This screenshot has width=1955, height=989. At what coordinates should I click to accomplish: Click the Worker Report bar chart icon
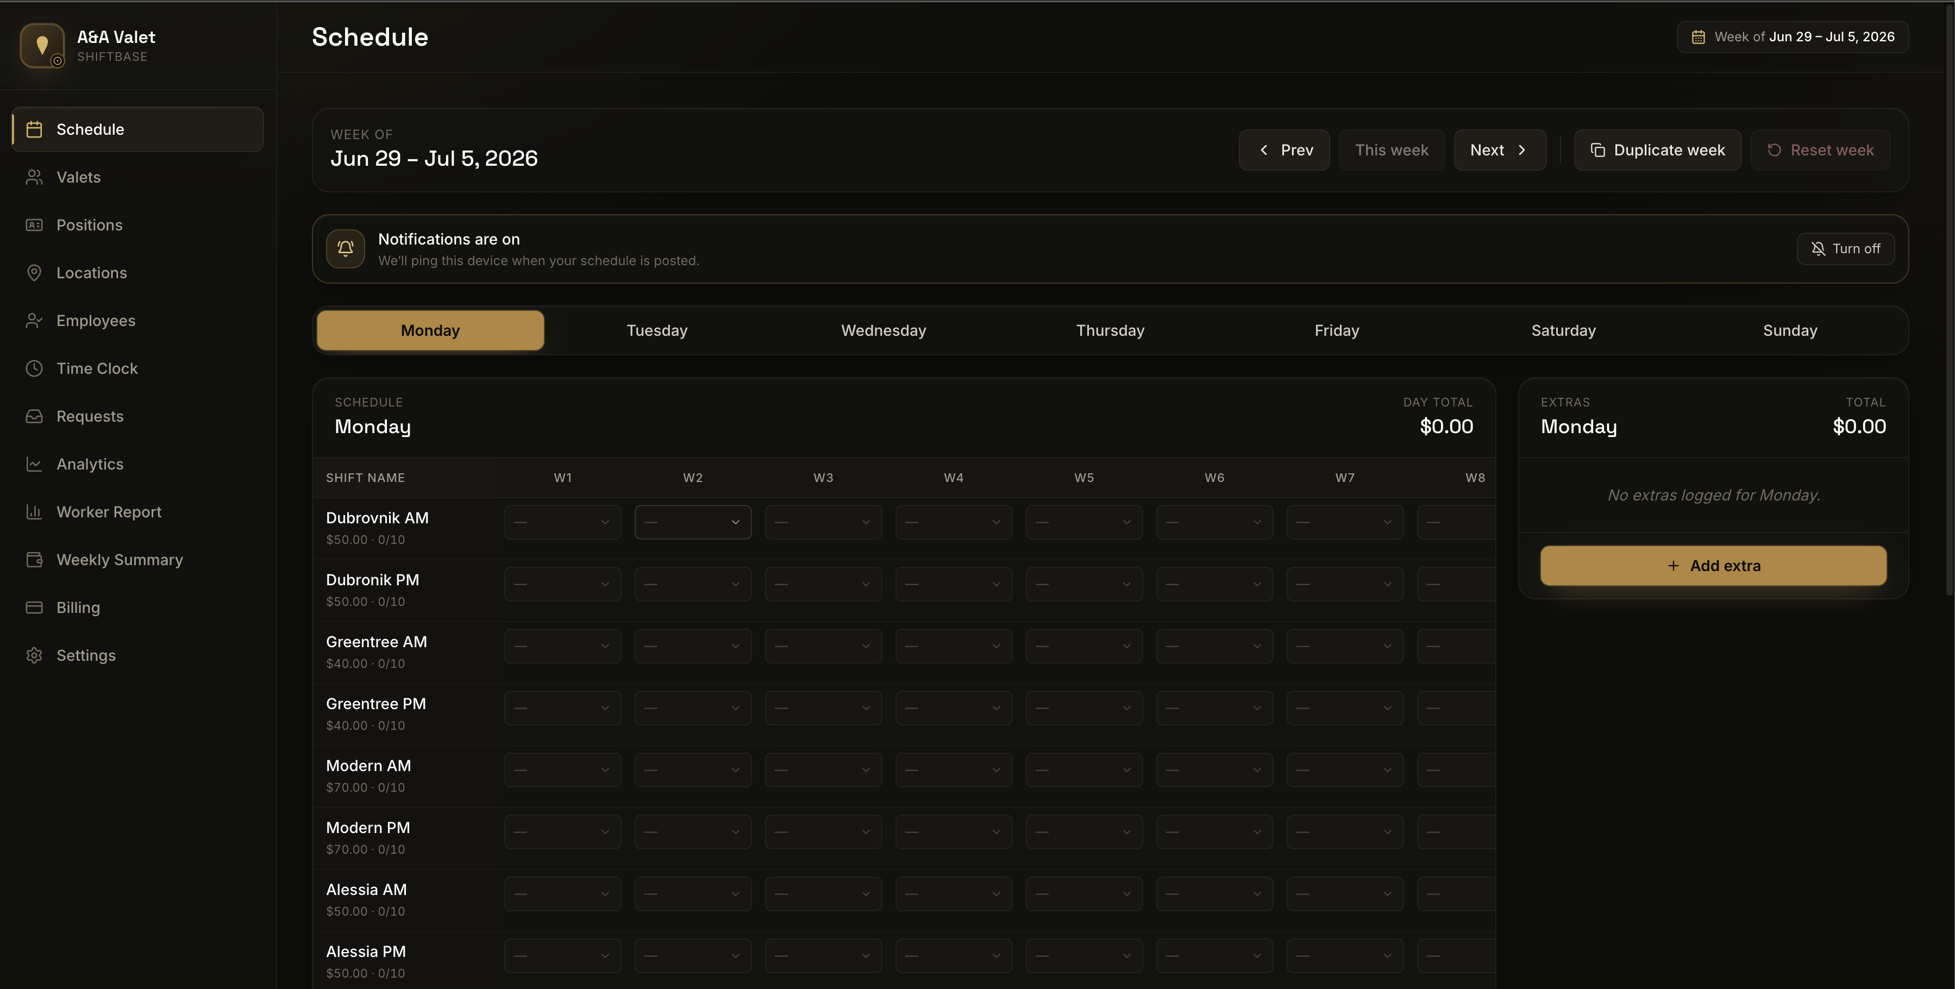pos(34,511)
